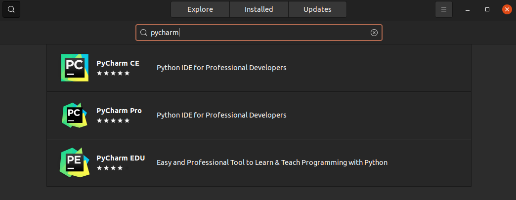Viewport: 516px width, 200px height.
Task: Close the software window
Action: pyautogui.click(x=507, y=9)
